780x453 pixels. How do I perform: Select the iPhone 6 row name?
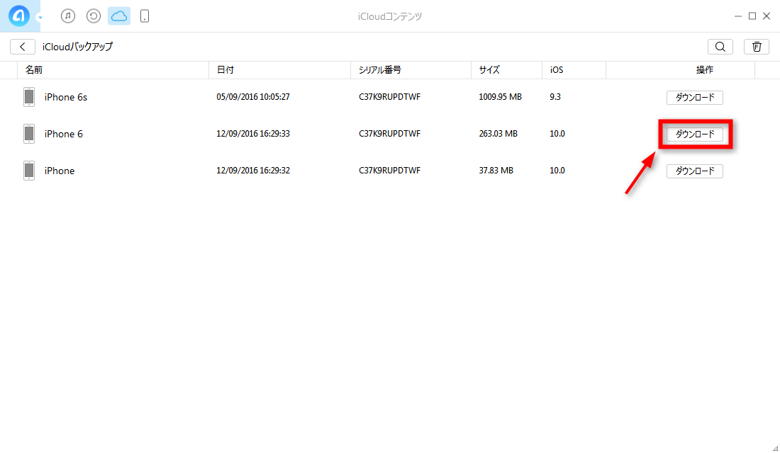point(64,134)
